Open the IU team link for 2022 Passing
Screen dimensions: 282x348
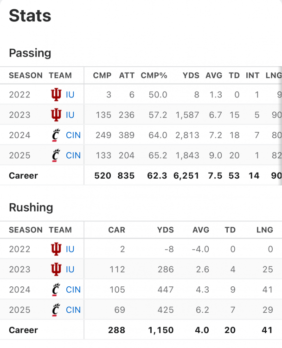pos(70,95)
